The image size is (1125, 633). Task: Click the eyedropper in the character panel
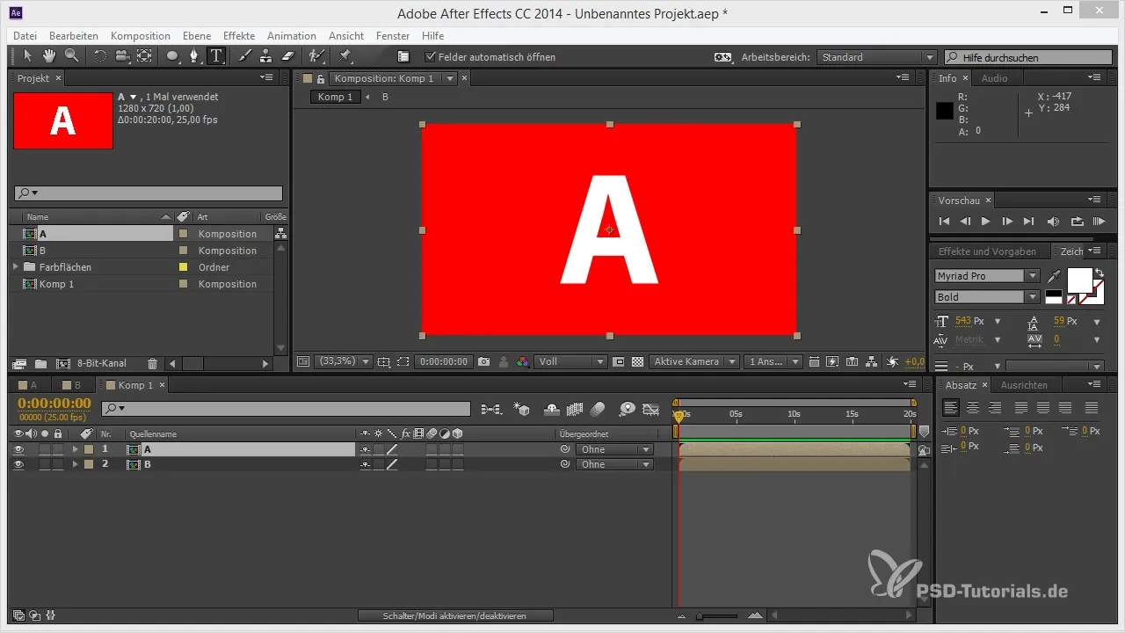[1055, 276]
